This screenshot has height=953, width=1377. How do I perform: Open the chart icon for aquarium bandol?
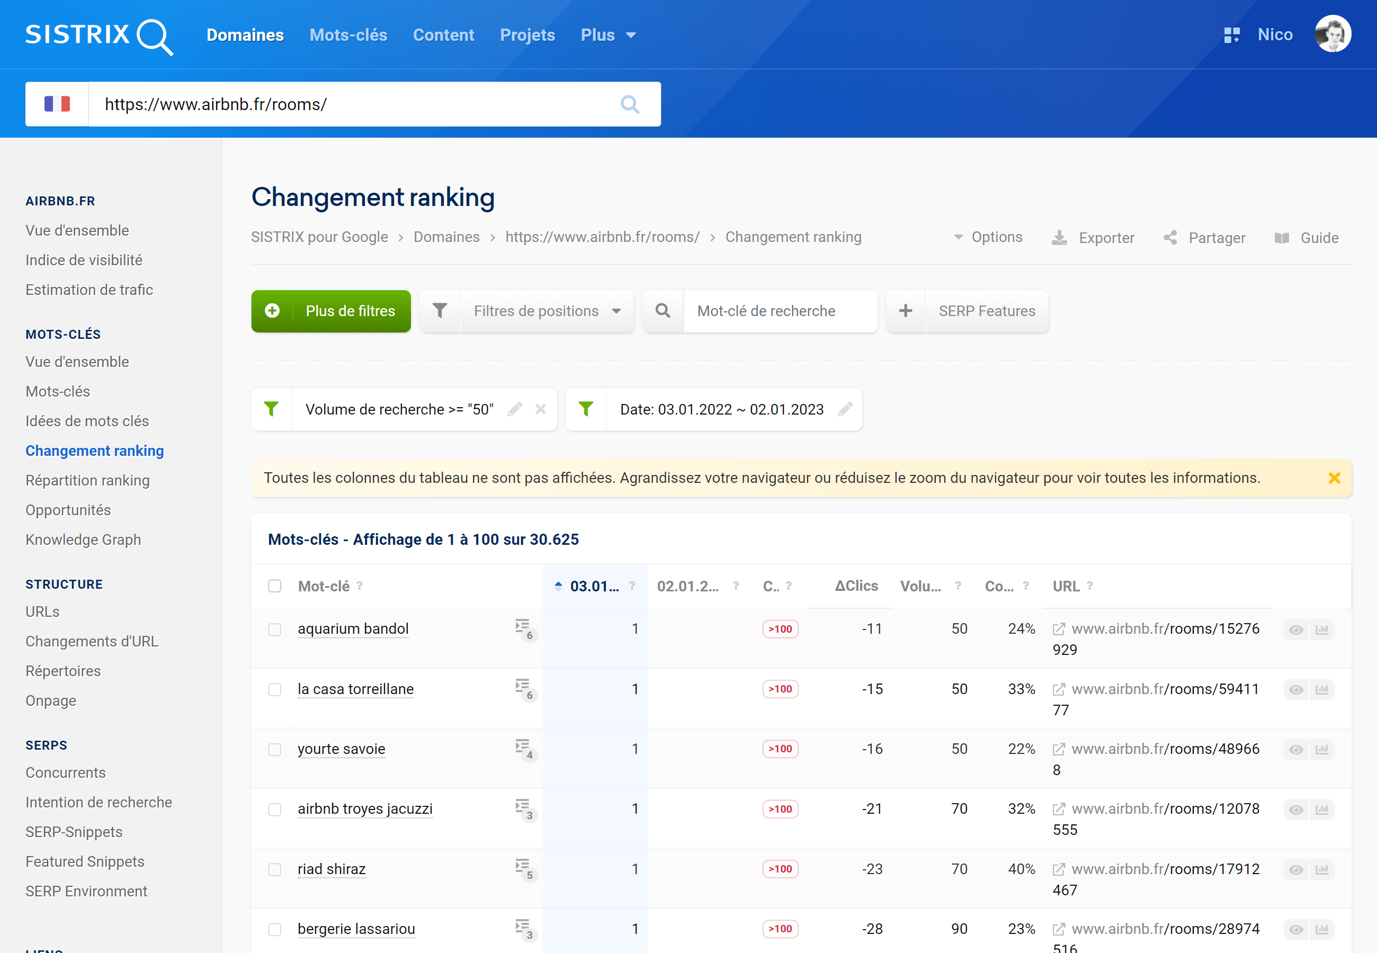pos(1322,630)
